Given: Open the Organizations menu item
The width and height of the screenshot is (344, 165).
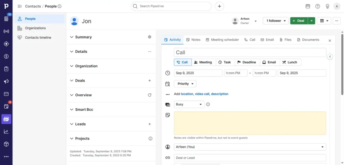Looking at the screenshot, I should (35, 28).
